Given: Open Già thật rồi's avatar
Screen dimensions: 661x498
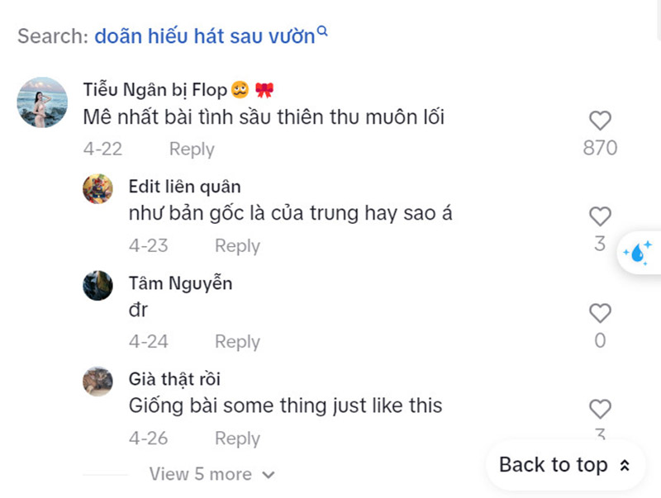Looking at the screenshot, I should [x=98, y=381].
